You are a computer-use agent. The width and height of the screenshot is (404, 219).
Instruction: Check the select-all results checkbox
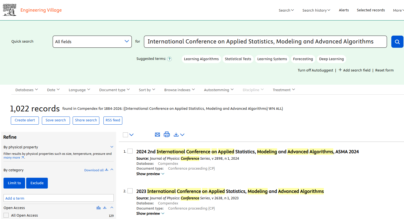click(x=125, y=135)
